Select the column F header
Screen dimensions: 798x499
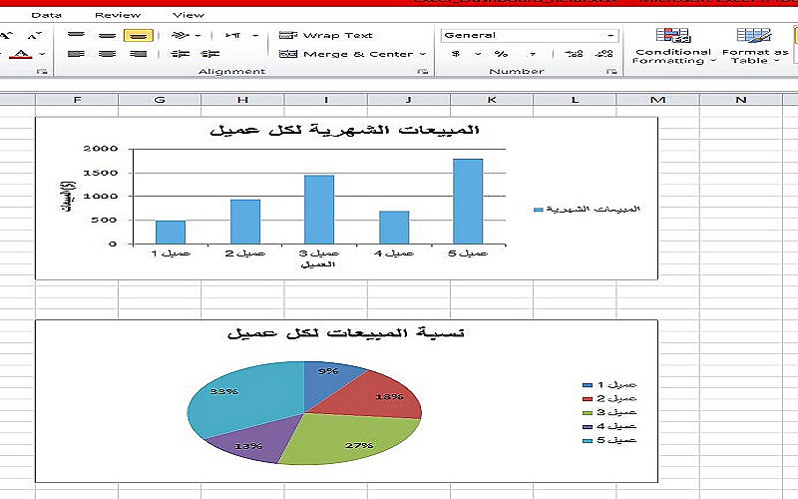pos(77,100)
